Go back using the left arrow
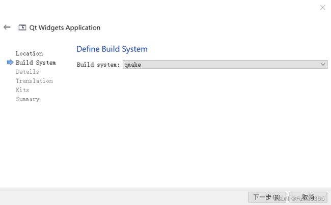331x205 pixels. 7,27
